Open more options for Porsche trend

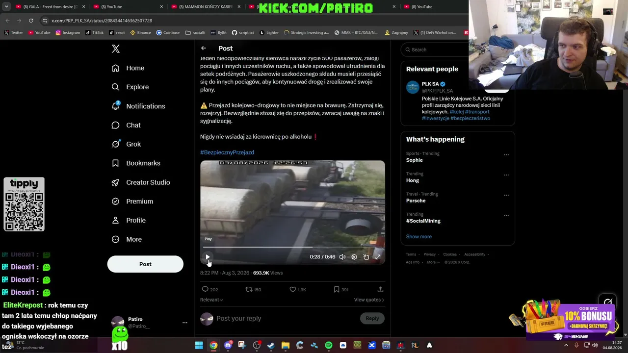(506, 195)
